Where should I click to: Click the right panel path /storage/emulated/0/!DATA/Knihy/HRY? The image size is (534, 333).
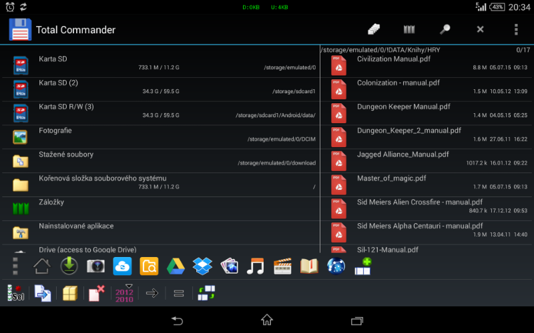click(x=380, y=50)
